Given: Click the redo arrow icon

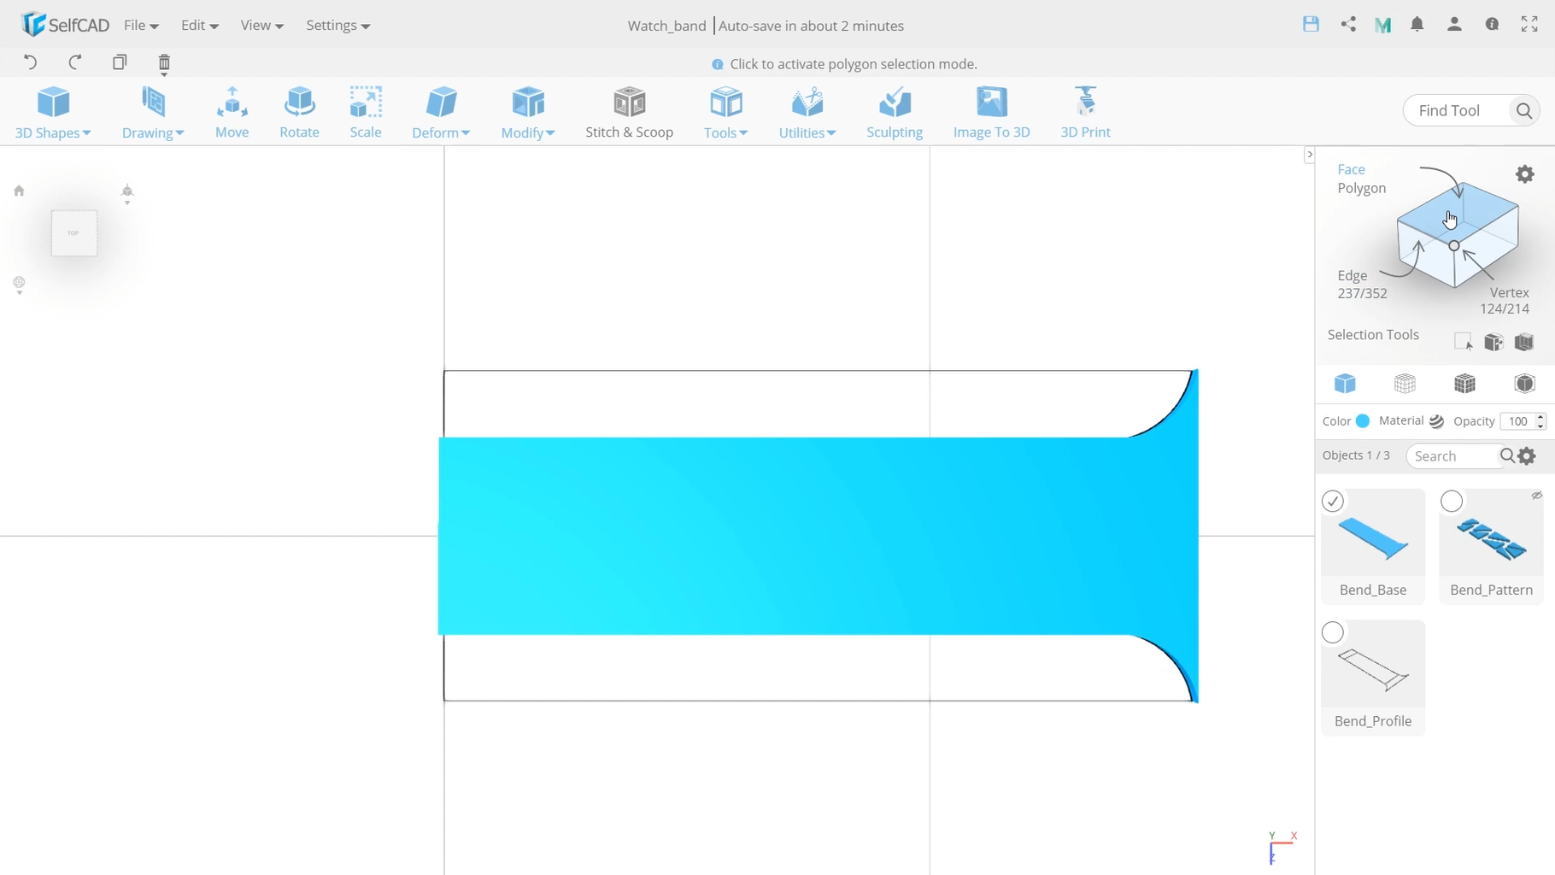Looking at the screenshot, I should (75, 62).
